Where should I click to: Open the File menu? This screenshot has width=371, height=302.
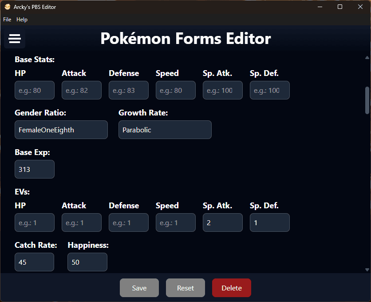(x=7, y=20)
